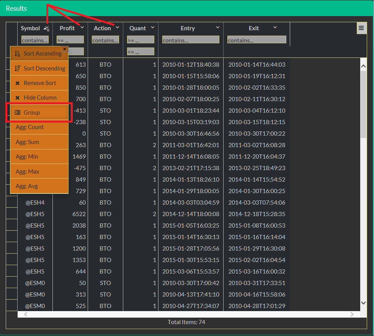Select Entry cell 2014-12-14T18:00:08
The height and width of the screenshot is (336, 374).
pos(191,214)
